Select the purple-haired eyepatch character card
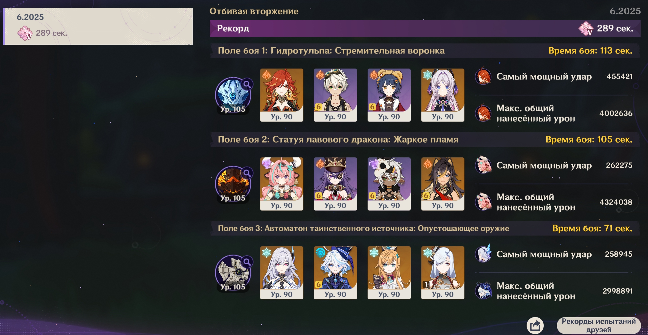 pyautogui.click(x=335, y=184)
